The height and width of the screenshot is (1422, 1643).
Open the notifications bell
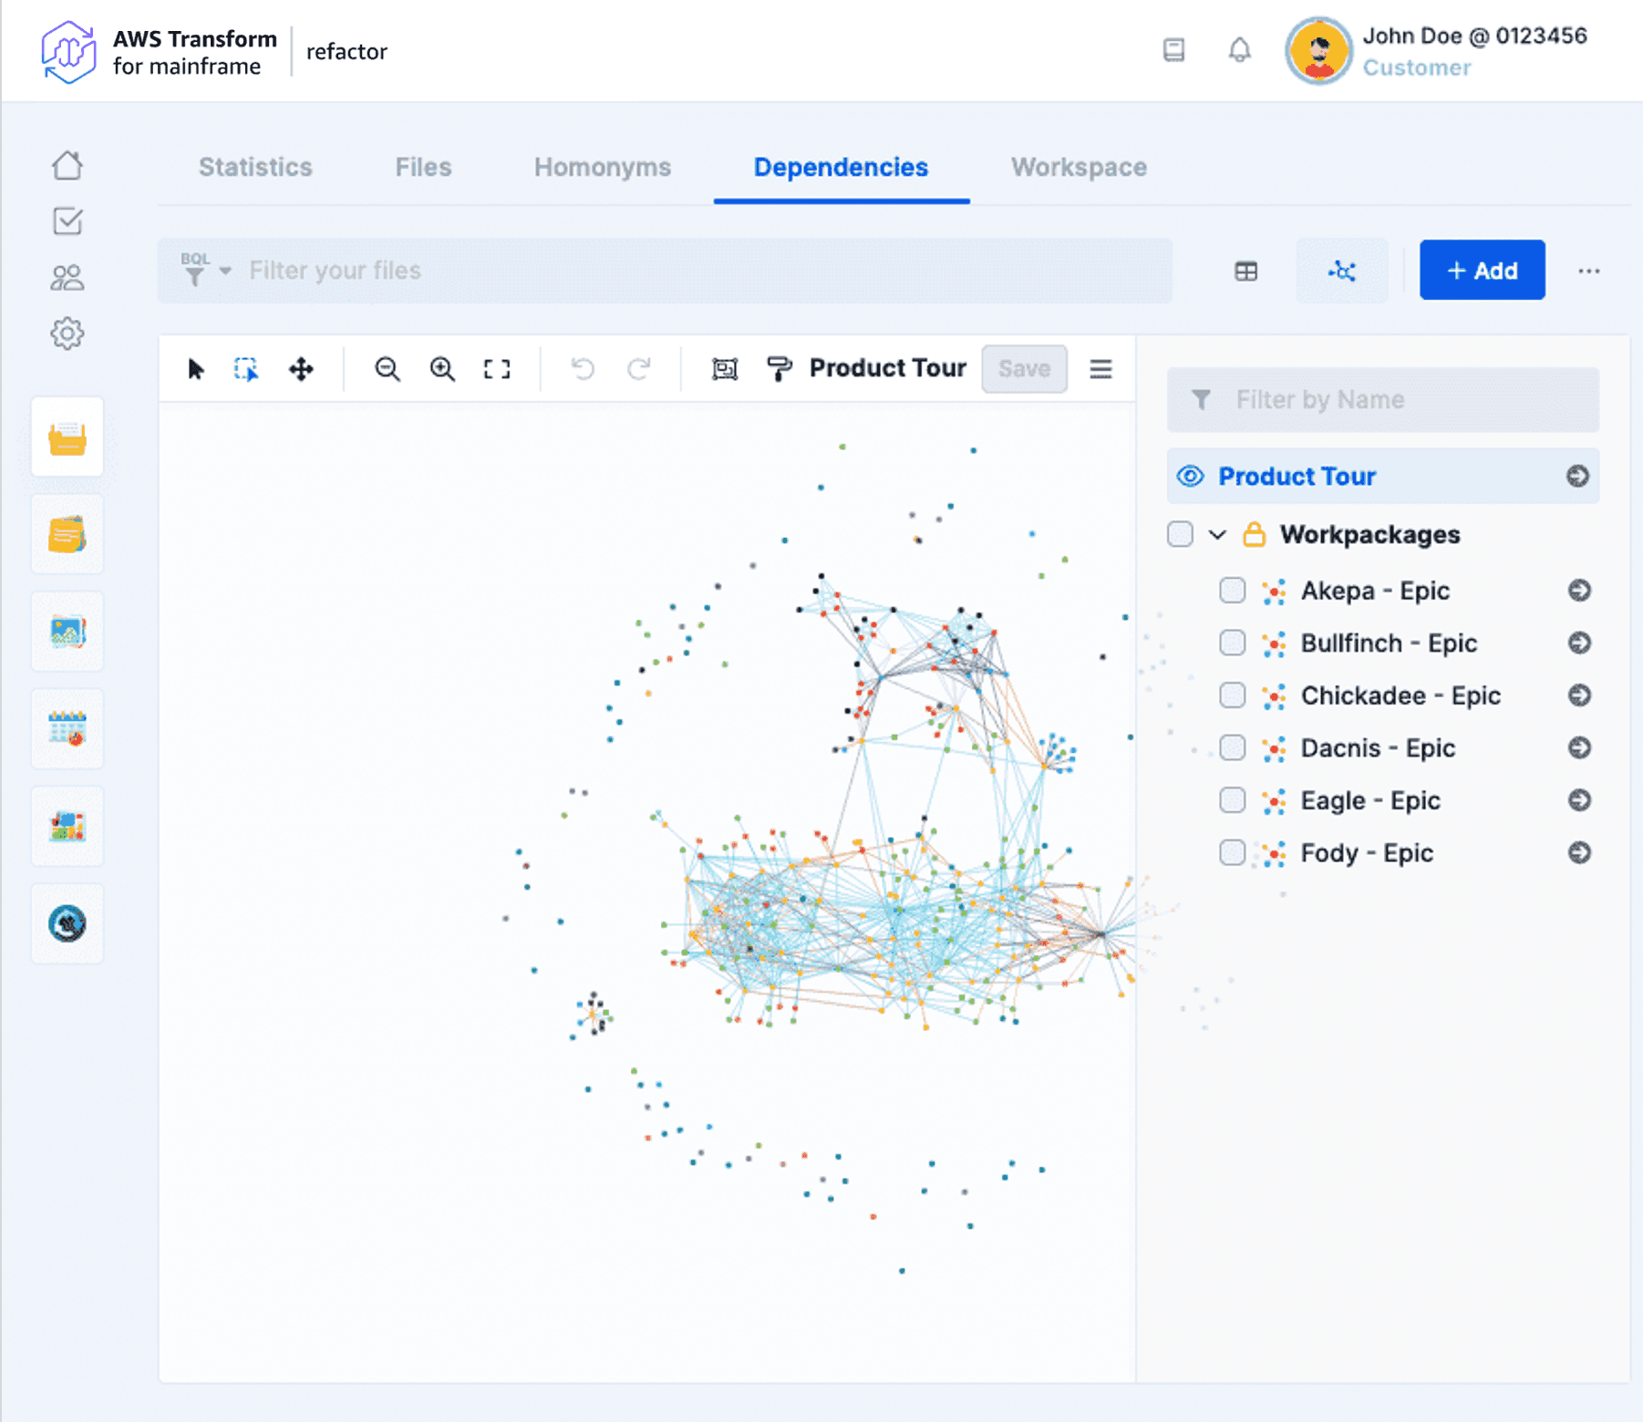click(1239, 50)
